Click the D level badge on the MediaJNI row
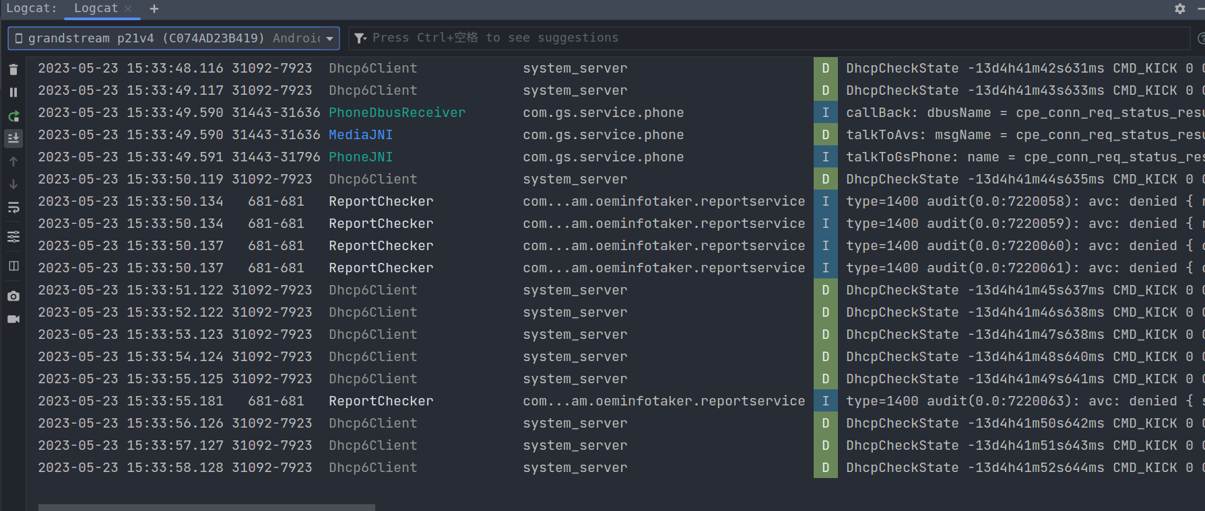The width and height of the screenshot is (1205, 511). 825,134
